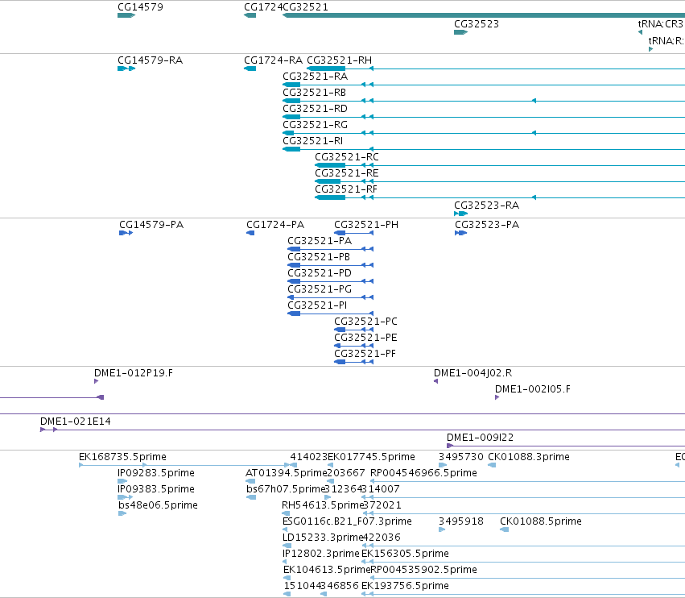Click the CG32521-PE protein label

(365, 338)
